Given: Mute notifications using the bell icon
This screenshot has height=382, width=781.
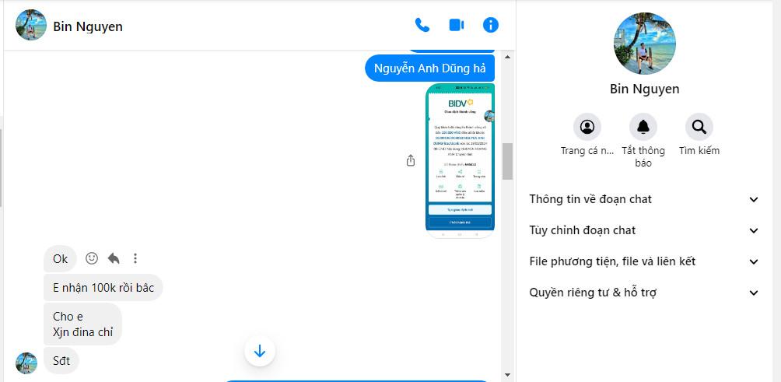Looking at the screenshot, I should 643,127.
